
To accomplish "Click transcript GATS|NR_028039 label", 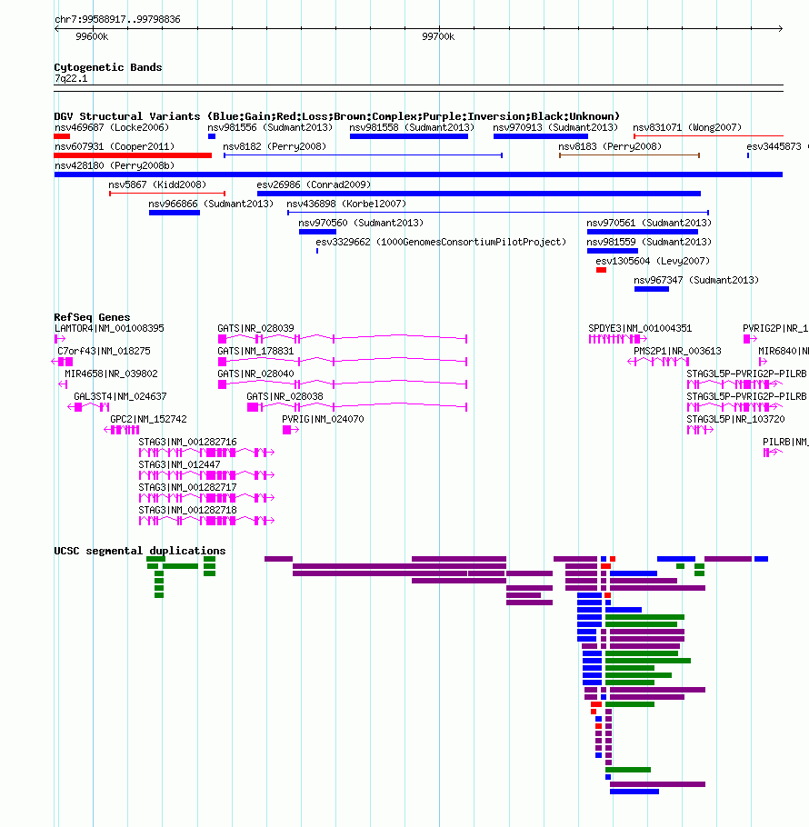I will click(x=255, y=329).
